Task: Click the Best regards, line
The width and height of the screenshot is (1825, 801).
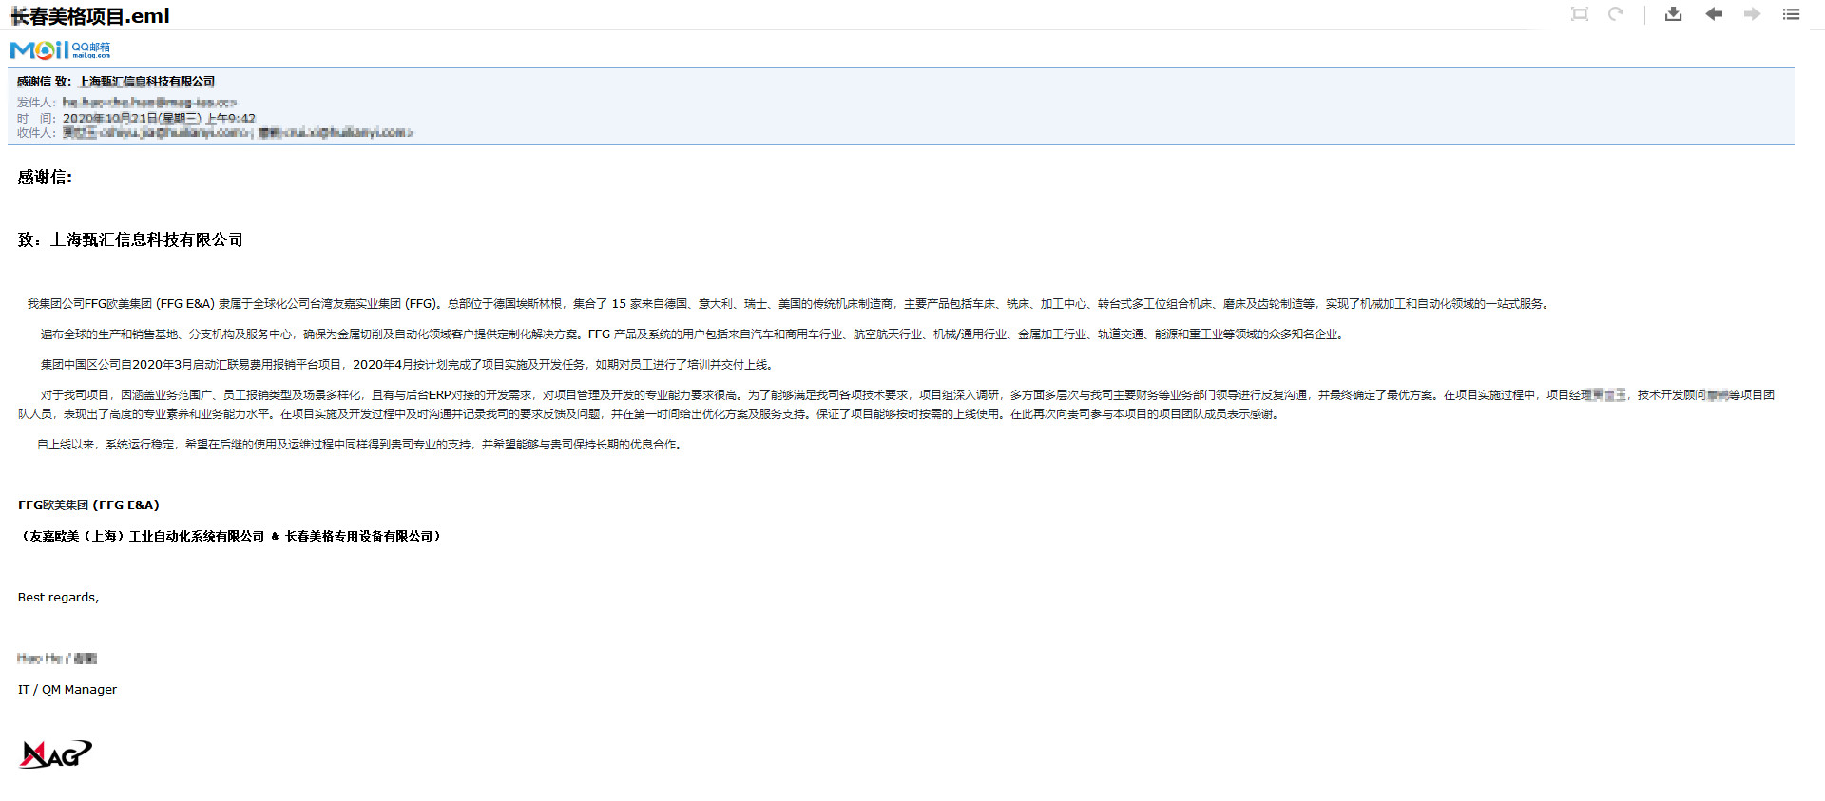Action: pyautogui.click(x=58, y=598)
